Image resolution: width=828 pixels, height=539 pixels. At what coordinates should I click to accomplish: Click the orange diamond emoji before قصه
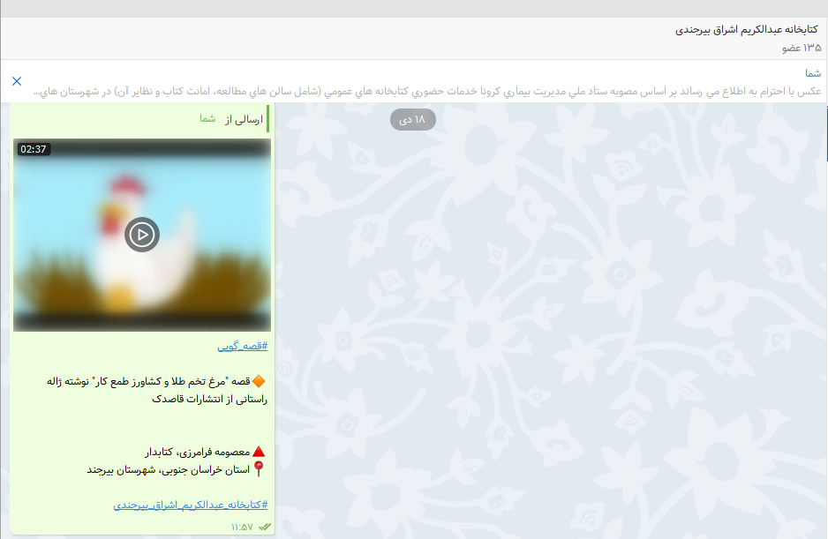coord(259,381)
